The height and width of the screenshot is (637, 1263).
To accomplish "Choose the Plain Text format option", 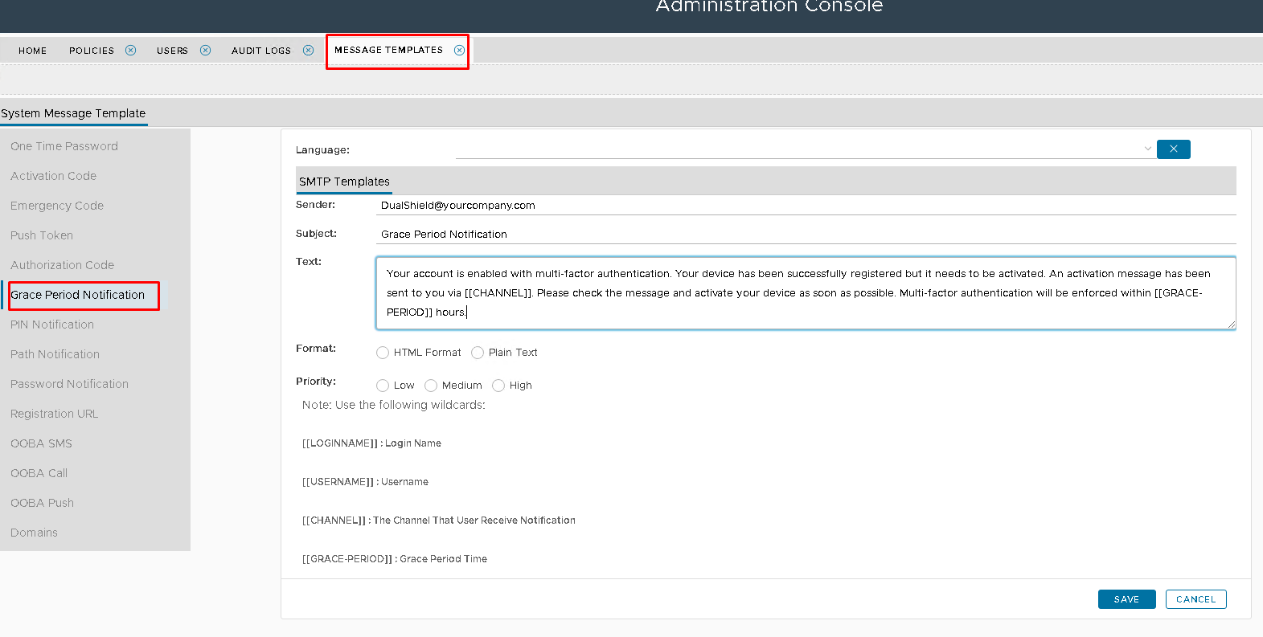I will [478, 353].
